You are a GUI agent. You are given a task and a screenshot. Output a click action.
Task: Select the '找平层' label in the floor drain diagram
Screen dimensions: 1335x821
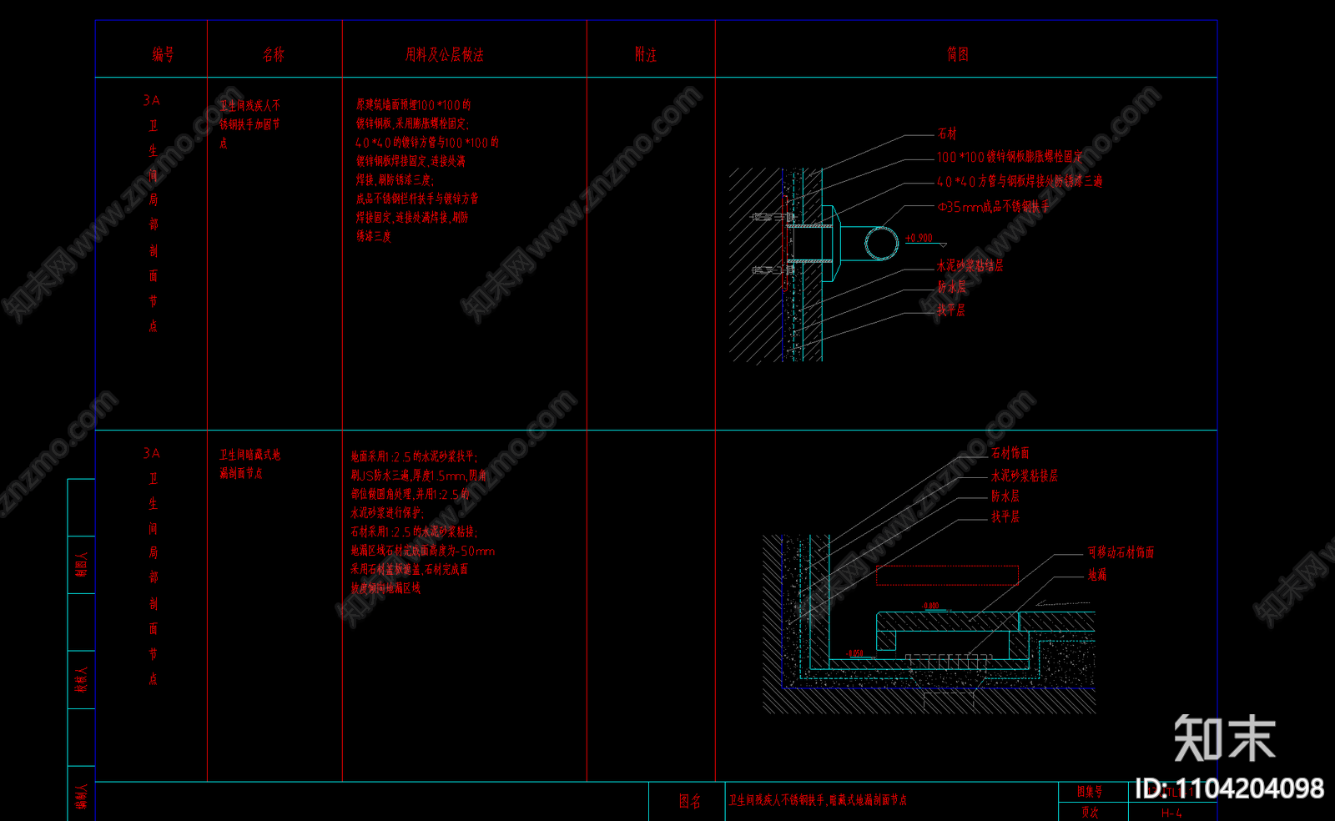tap(1005, 516)
